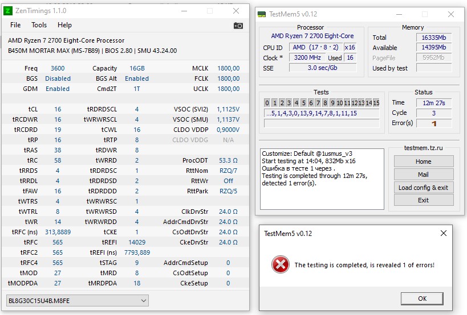Image resolution: width=467 pixels, height=315 pixels.
Task: Click the TestMem5 memory chip title icon
Action: pos(262,14)
